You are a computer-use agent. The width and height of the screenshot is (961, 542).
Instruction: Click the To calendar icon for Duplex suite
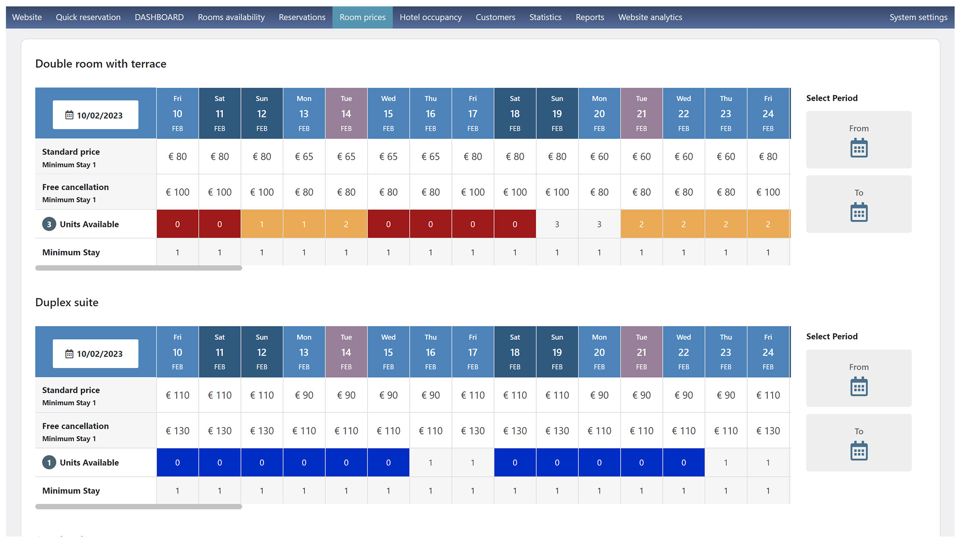point(859,451)
